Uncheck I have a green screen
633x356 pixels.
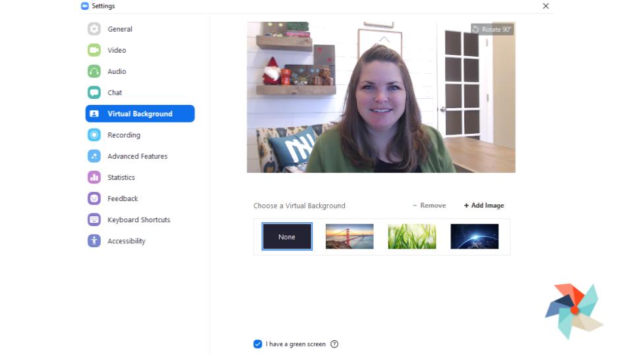258,344
